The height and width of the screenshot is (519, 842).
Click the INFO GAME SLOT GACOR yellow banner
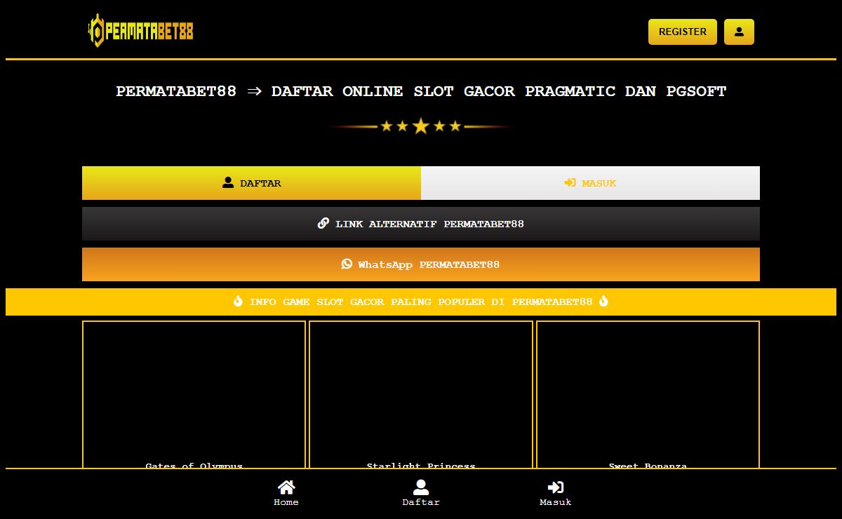pos(421,302)
